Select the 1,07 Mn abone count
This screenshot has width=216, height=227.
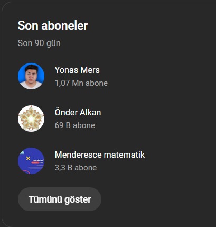[x=81, y=83]
